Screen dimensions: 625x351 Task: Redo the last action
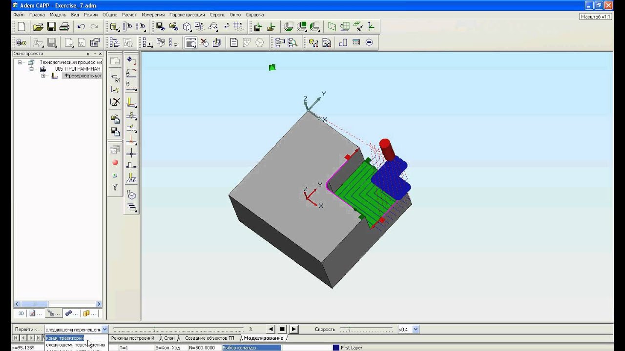click(x=94, y=27)
